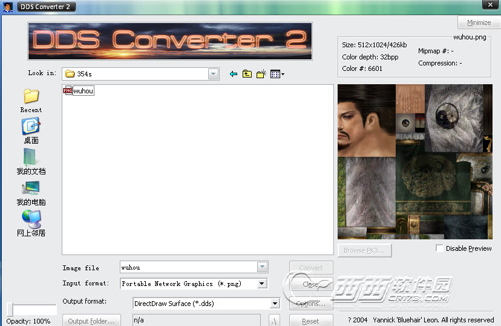This screenshot has width=501, height=326.
Task: Close the window with the X button
Action: click(x=490, y=5)
